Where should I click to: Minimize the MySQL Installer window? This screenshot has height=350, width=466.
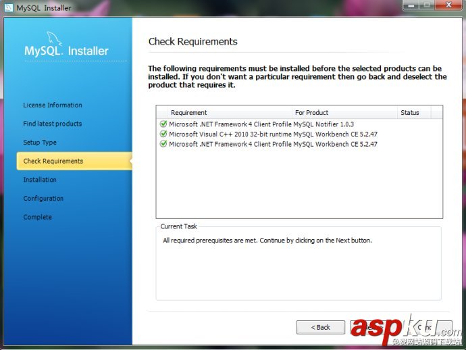pyautogui.click(x=411, y=5)
